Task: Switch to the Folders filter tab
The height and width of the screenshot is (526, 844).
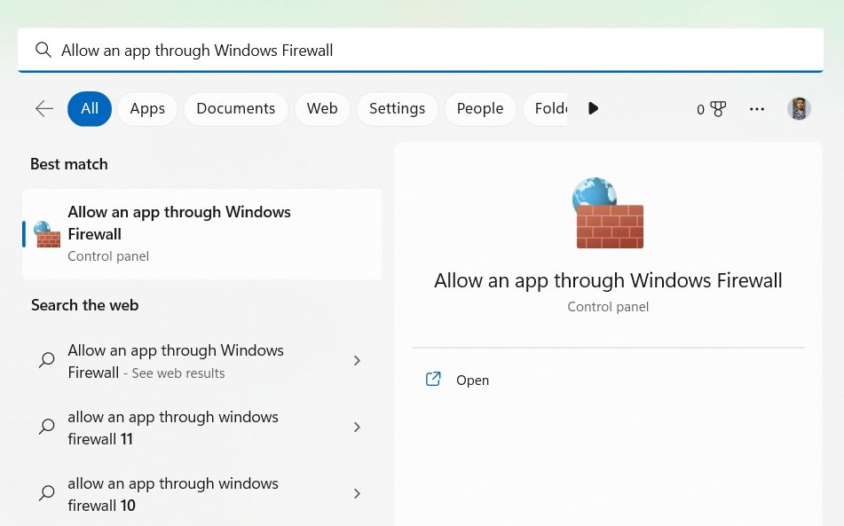Action: (x=546, y=108)
